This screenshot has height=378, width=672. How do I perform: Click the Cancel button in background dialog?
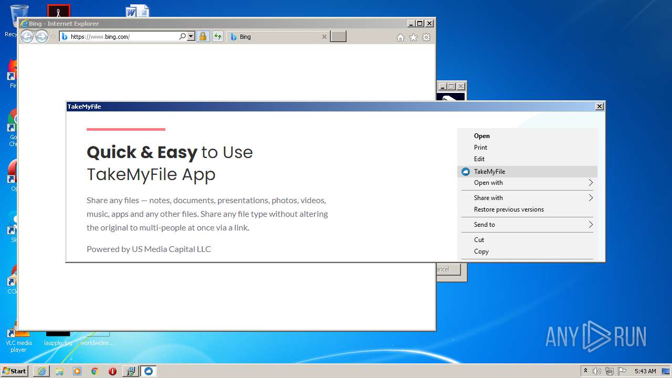click(x=448, y=269)
